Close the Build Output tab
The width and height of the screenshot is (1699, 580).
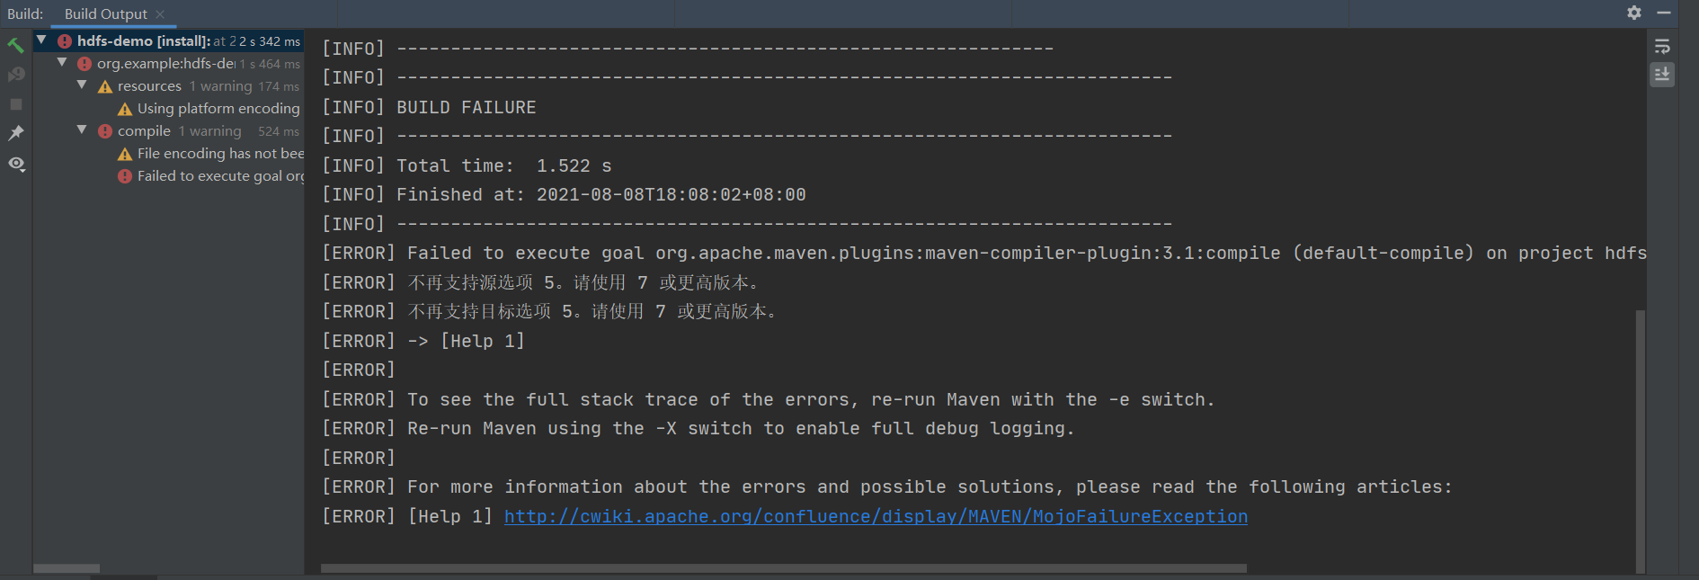tap(160, 13)
